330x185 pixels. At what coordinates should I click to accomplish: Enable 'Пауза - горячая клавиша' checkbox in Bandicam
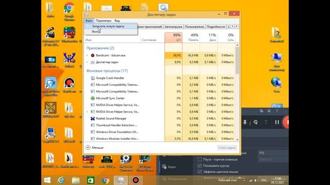(200, 159)
